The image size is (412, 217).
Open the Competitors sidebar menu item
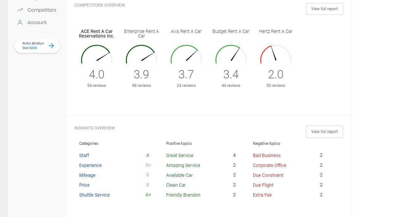41,10
